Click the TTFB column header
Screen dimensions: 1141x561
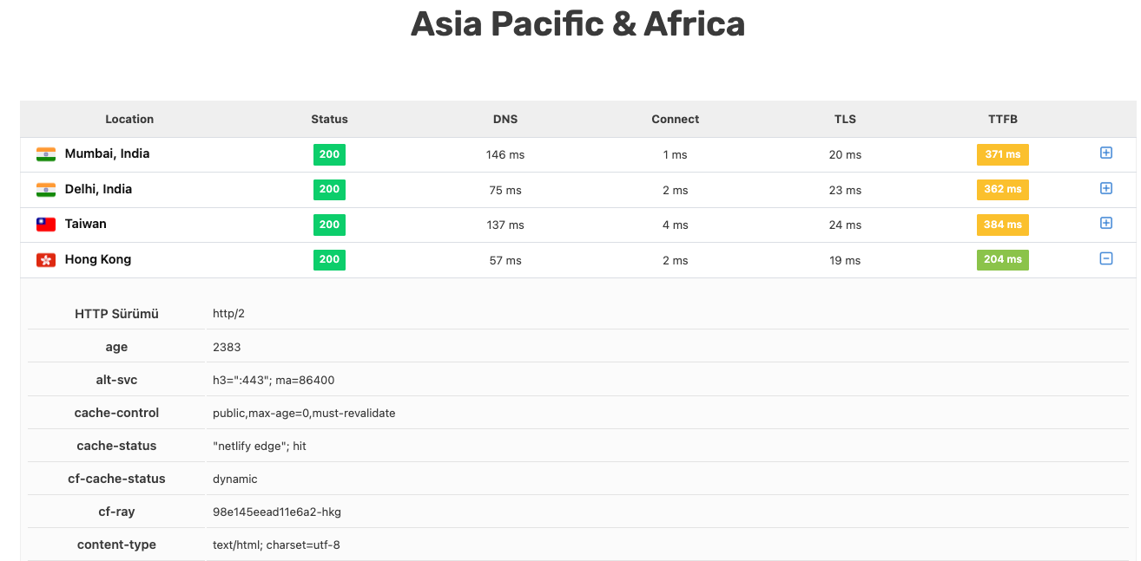click(x=1002, y=120)
